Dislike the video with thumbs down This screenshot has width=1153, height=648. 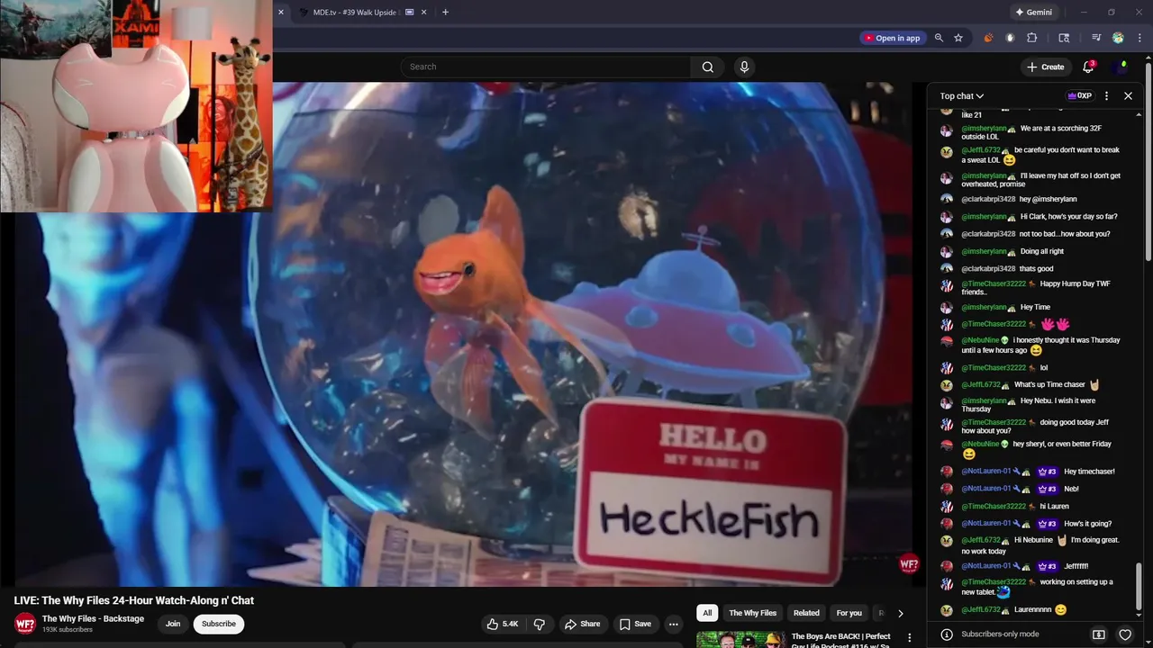tap(540, 624)
